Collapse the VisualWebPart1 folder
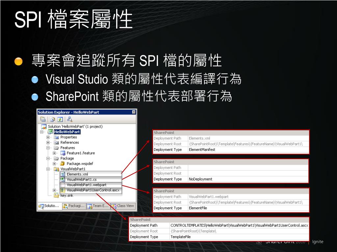The height and width of the screenshot is (252, 337). tap(48, 169)
